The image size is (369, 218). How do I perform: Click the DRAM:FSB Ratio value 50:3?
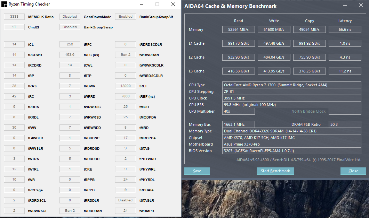coord(345,124)
